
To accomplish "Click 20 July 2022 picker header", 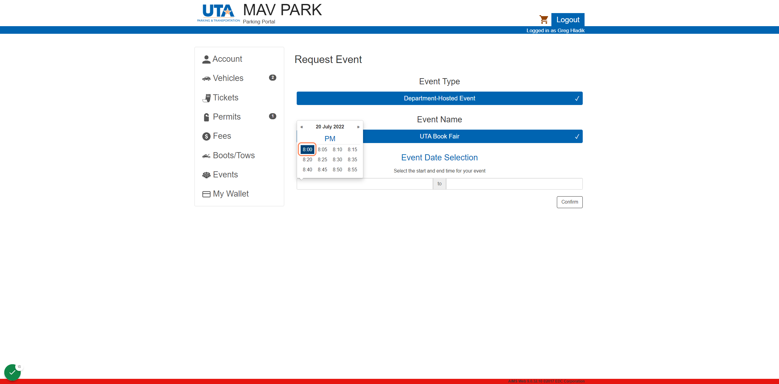I will (x=330, y=127).
